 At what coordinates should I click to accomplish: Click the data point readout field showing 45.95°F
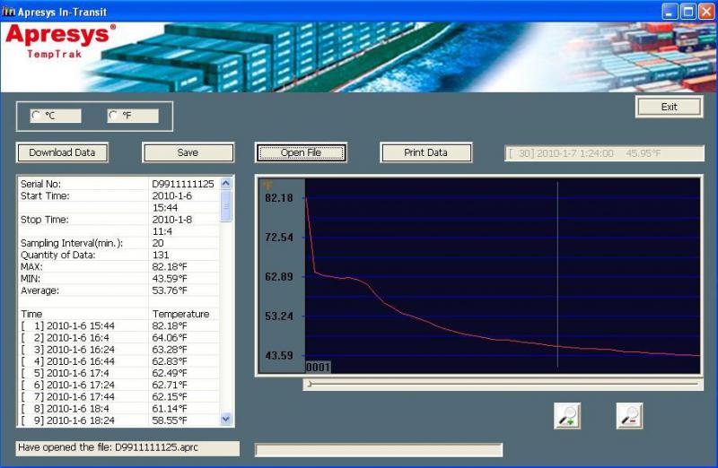click(604, 153)
